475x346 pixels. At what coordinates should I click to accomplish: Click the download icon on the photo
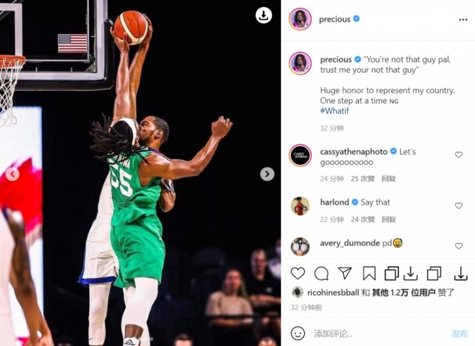263,15
